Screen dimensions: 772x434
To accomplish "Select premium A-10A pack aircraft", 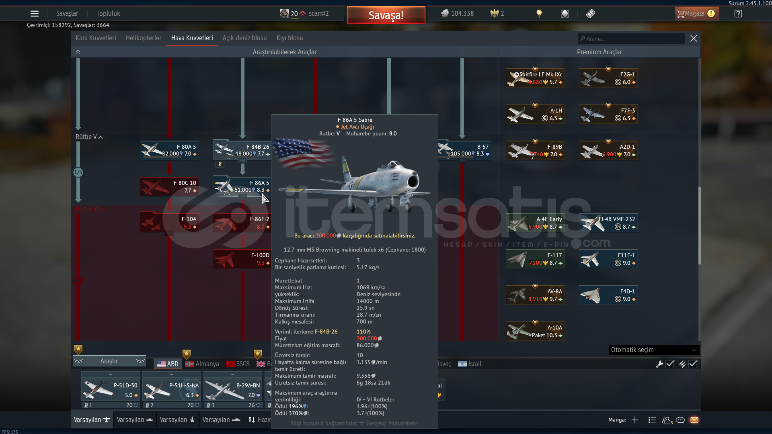I will click(x=535, y=331).
